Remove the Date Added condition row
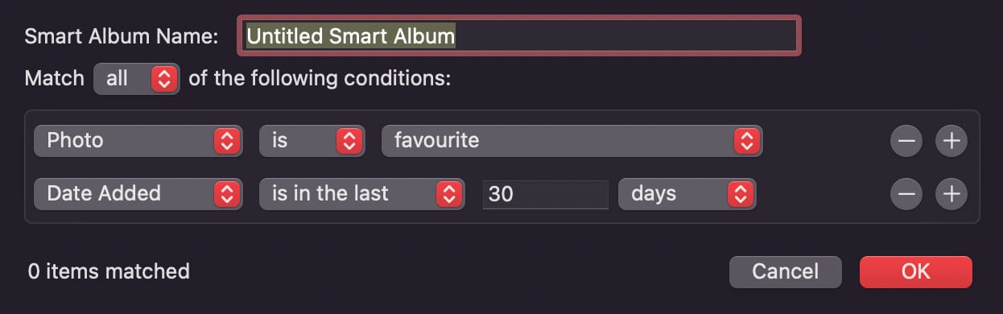Screen dimensions: 1003x314 (x=906, y=193)
